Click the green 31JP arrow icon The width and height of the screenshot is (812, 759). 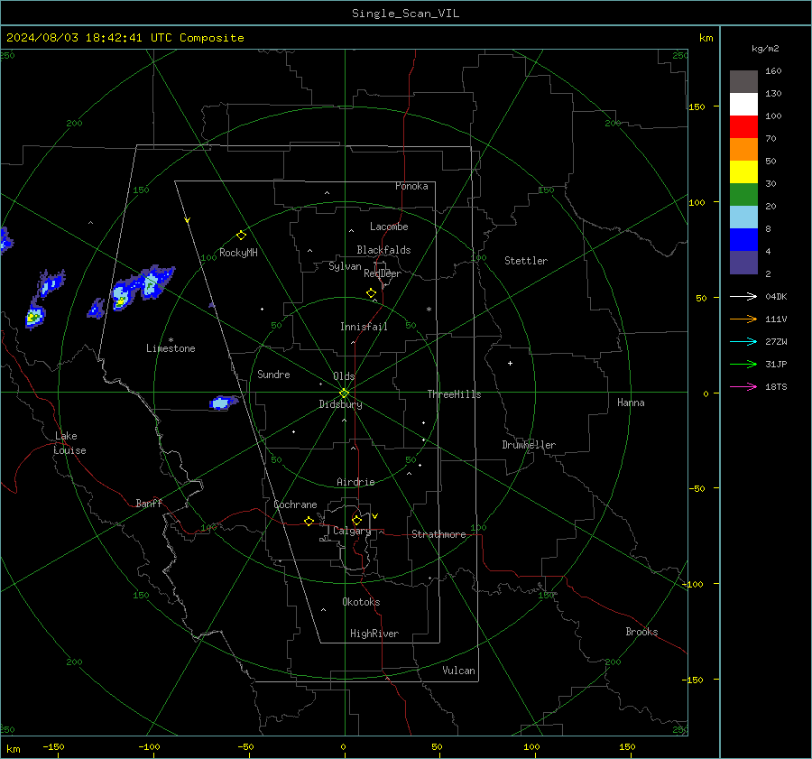coord(743,365)
